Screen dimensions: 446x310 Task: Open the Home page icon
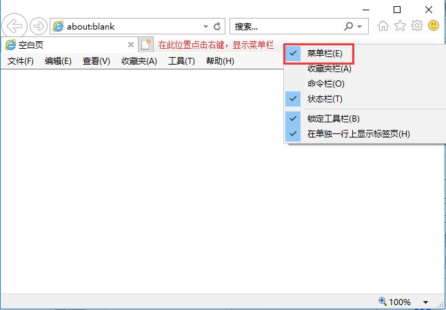click(x=383, y=26)
